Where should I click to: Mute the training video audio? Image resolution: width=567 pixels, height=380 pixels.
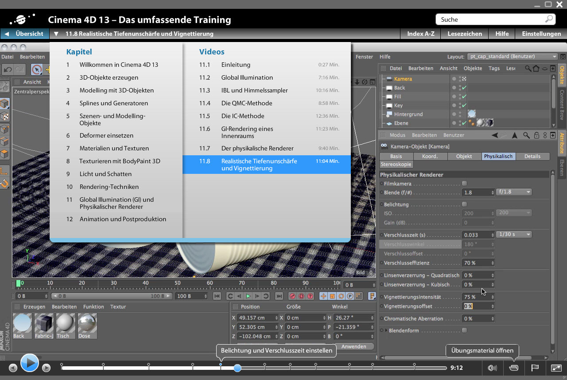pos(492,368)
